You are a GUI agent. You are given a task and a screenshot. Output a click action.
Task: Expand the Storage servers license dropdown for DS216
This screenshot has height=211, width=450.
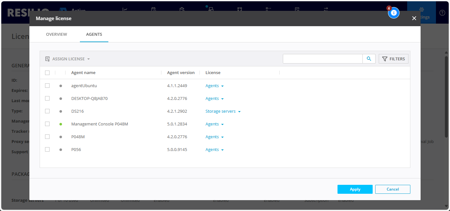point(223,111)
